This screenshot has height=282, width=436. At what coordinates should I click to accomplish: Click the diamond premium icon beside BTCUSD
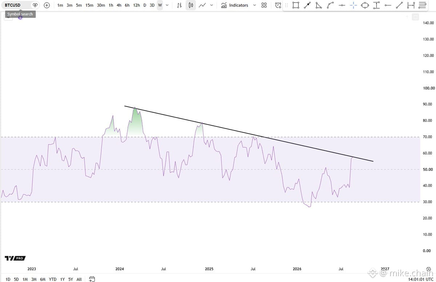pos(35,5)
